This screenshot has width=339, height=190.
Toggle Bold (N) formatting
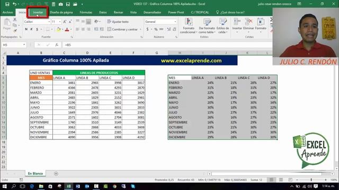pos(26,29)
